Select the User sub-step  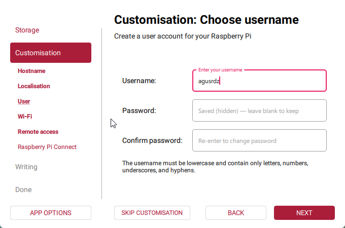click(x=24, y=101)
